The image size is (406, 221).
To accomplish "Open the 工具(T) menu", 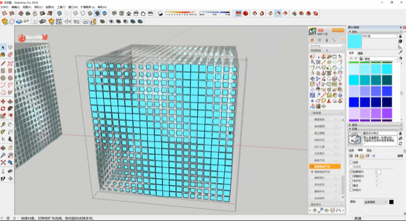I will point(61,7).
